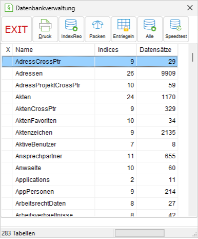Screen dimensions: 198x239
Task: Select the AktenCrossPtr row
Action: point(90,109)
